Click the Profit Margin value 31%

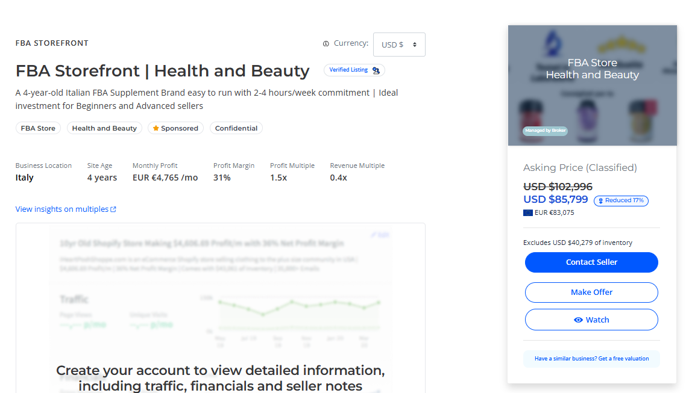[222, 178]
